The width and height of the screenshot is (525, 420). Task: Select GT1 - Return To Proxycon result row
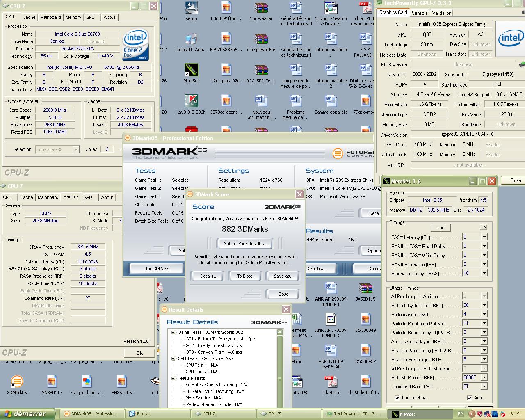(220, 339)
